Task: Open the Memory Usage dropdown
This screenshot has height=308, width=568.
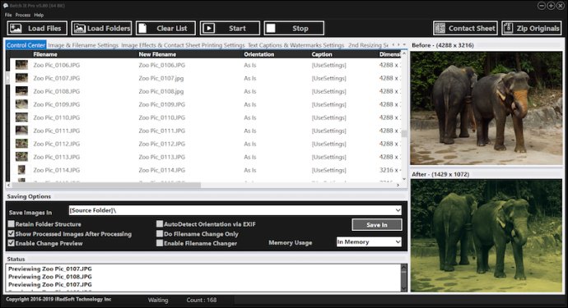Action: pos(398,241)
